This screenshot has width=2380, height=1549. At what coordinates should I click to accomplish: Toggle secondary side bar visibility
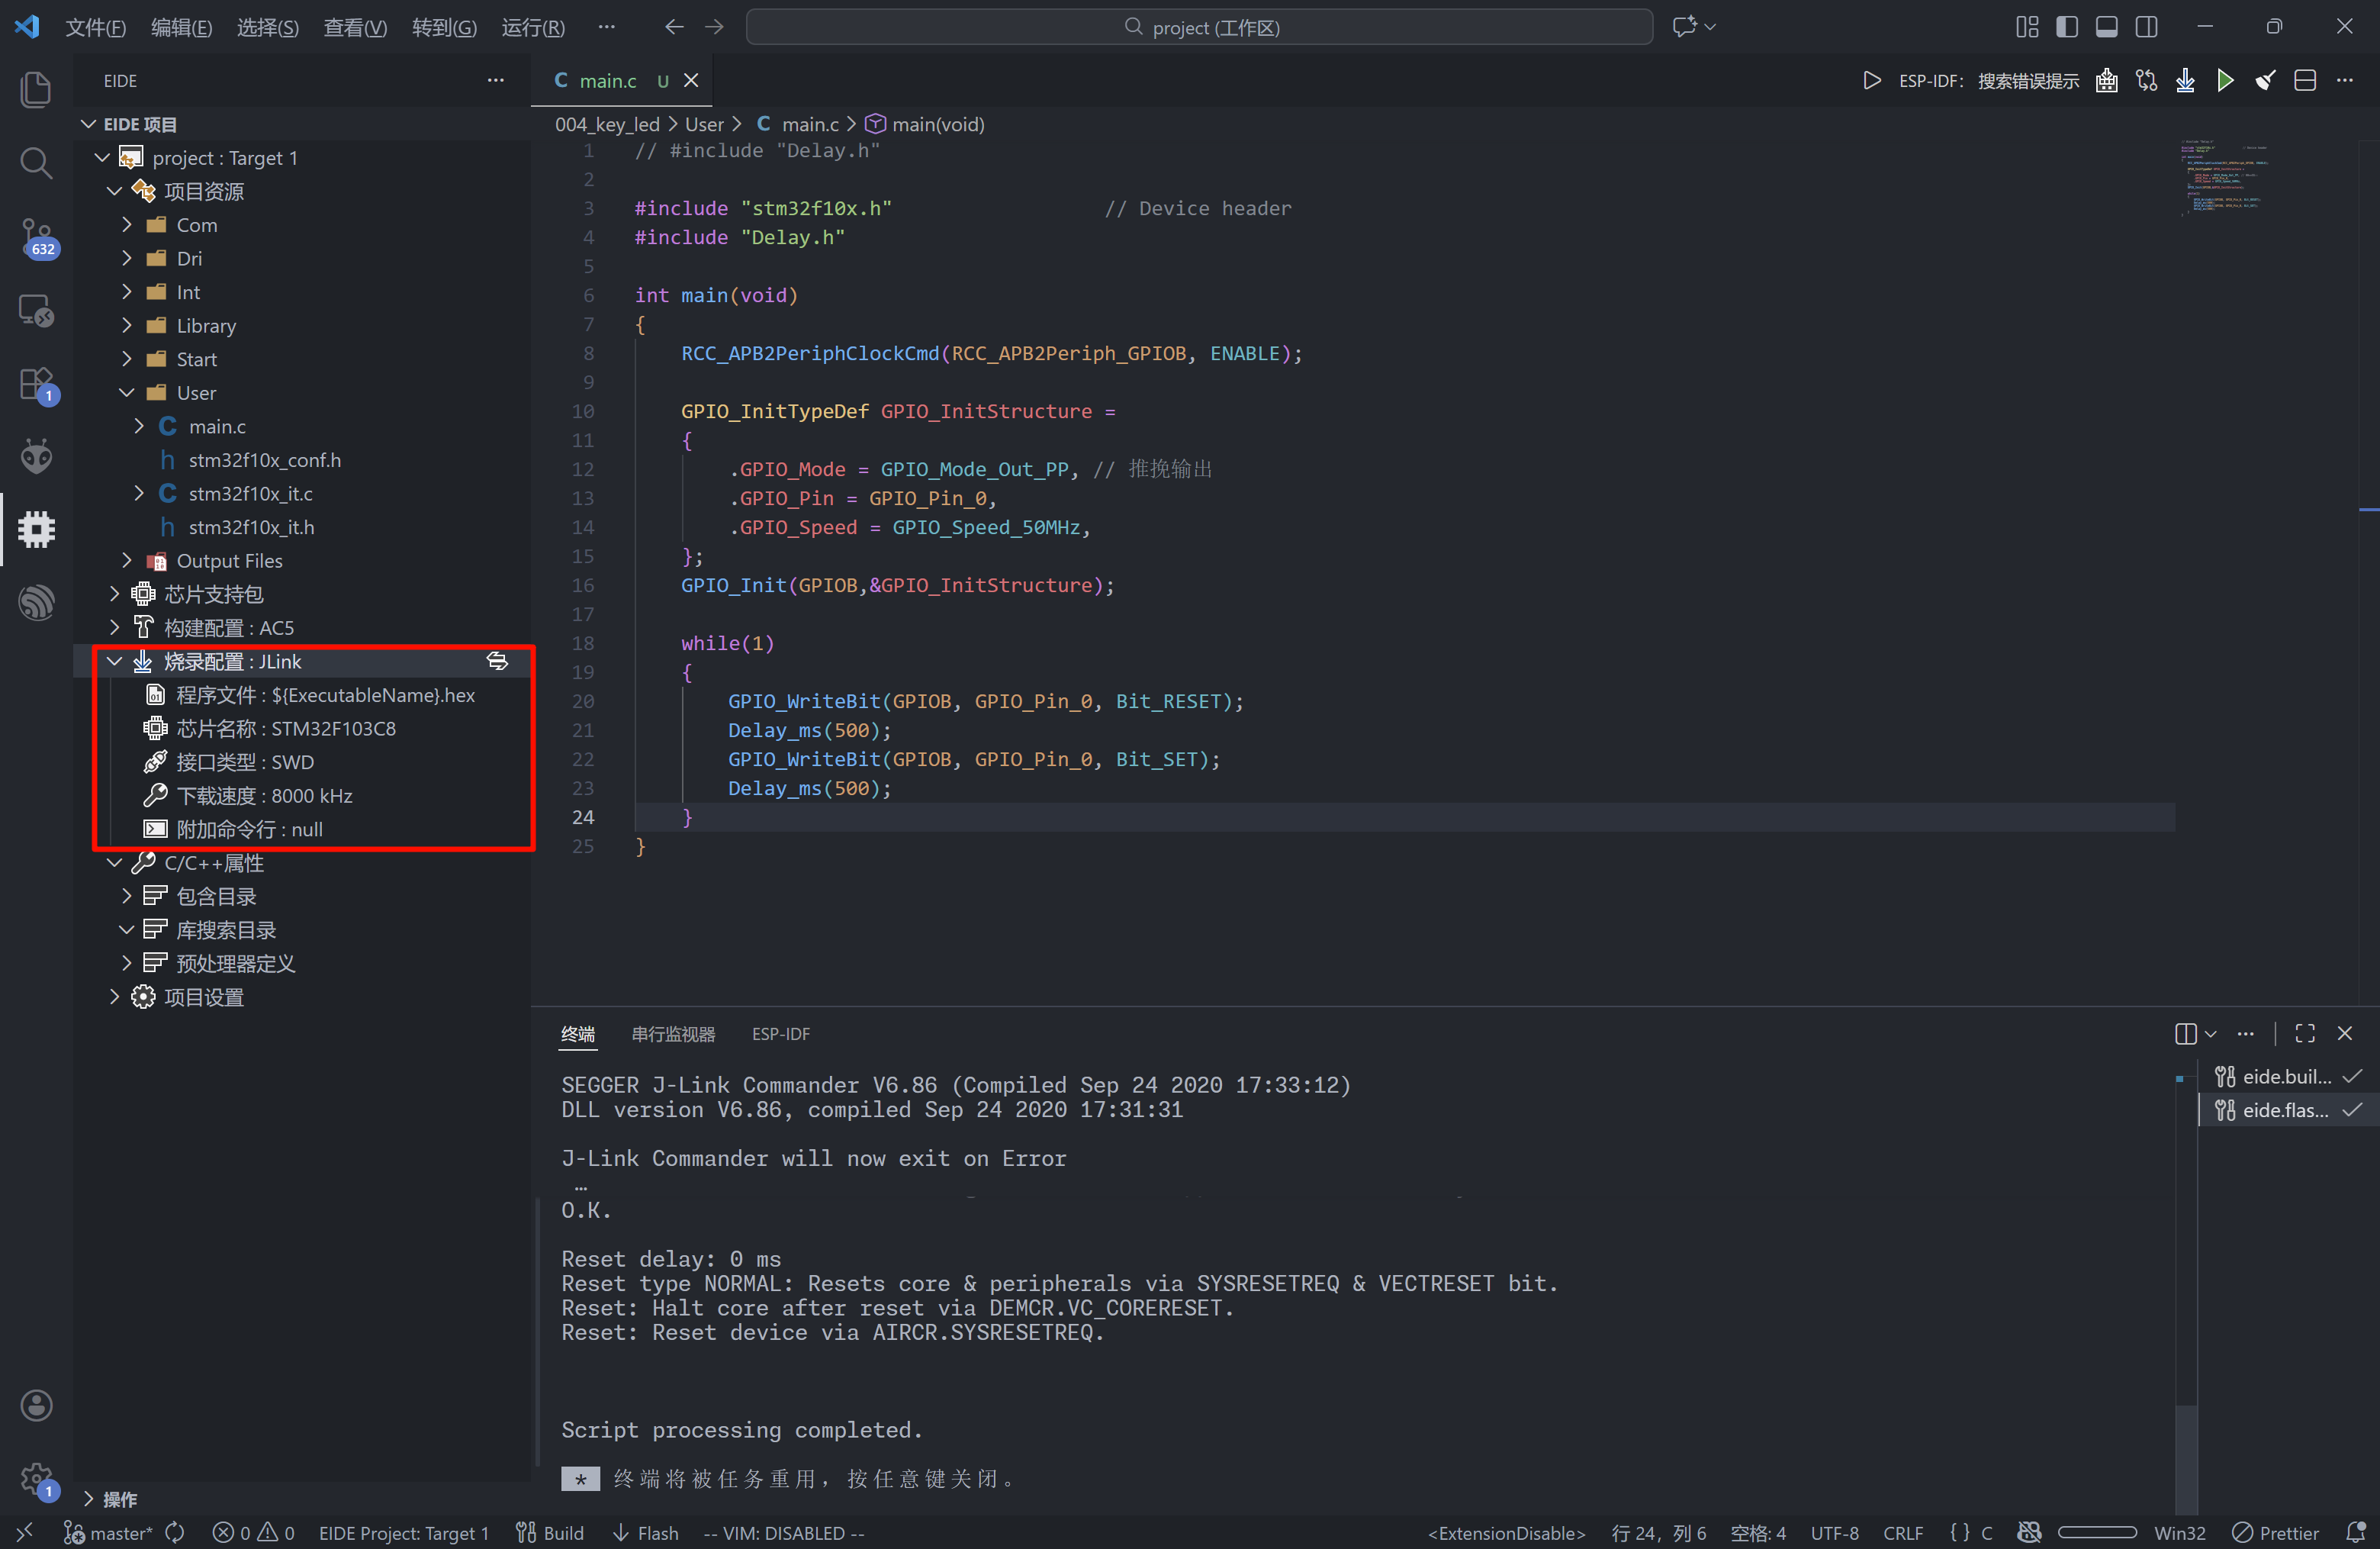point(2146,27)
